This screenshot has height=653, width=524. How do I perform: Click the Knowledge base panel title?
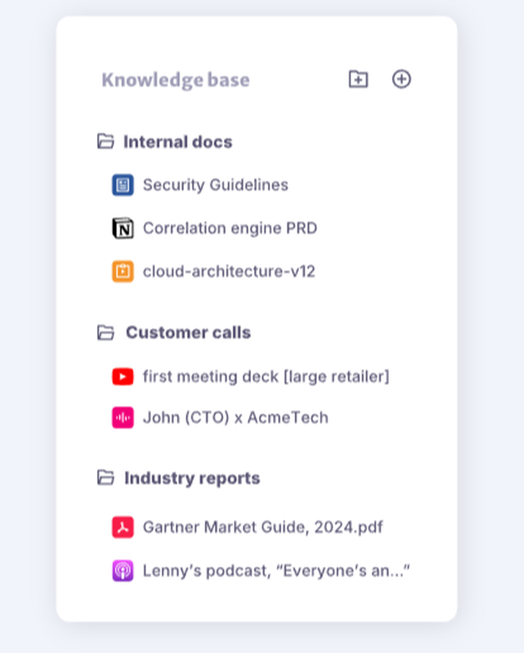176,80
